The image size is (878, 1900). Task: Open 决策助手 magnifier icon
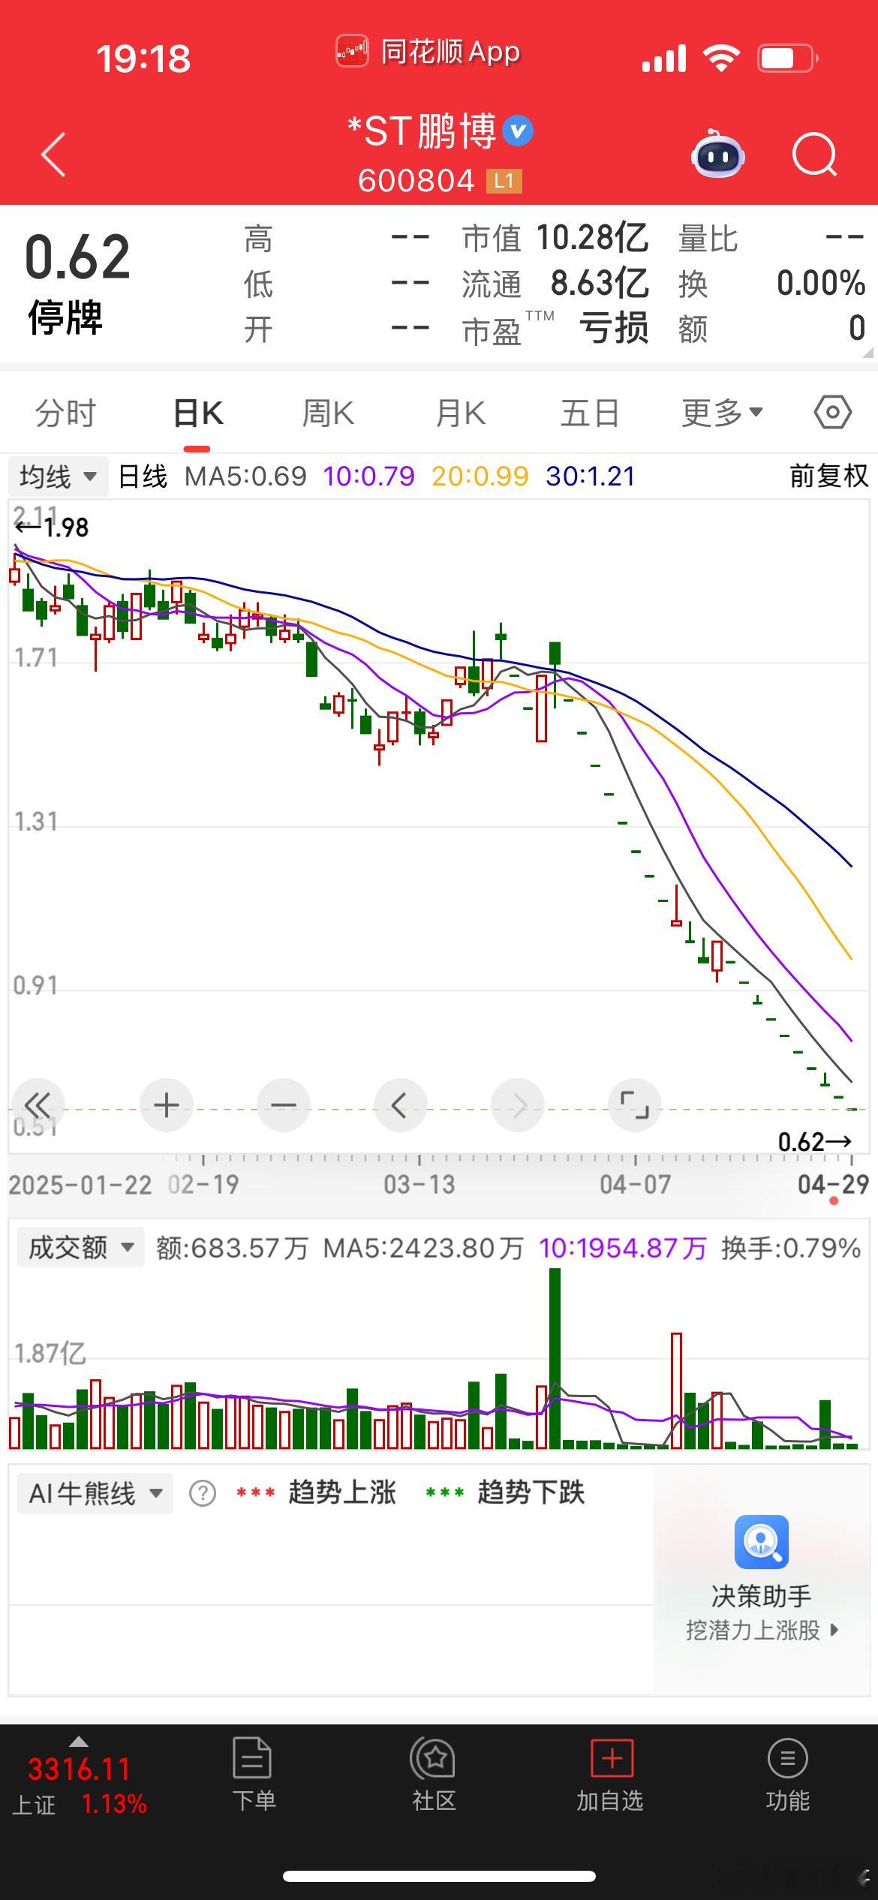[x=761, y=1542]
